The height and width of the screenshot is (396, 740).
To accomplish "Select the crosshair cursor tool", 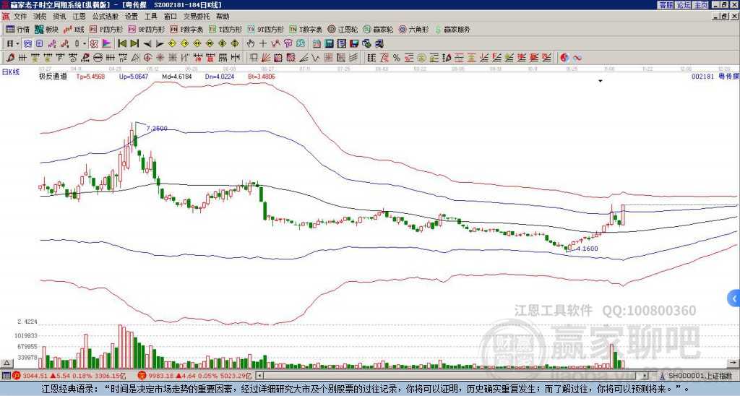I will [263, 44].
